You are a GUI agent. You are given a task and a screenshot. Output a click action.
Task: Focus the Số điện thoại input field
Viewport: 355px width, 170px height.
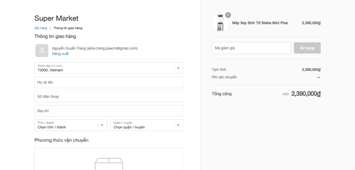109,97
